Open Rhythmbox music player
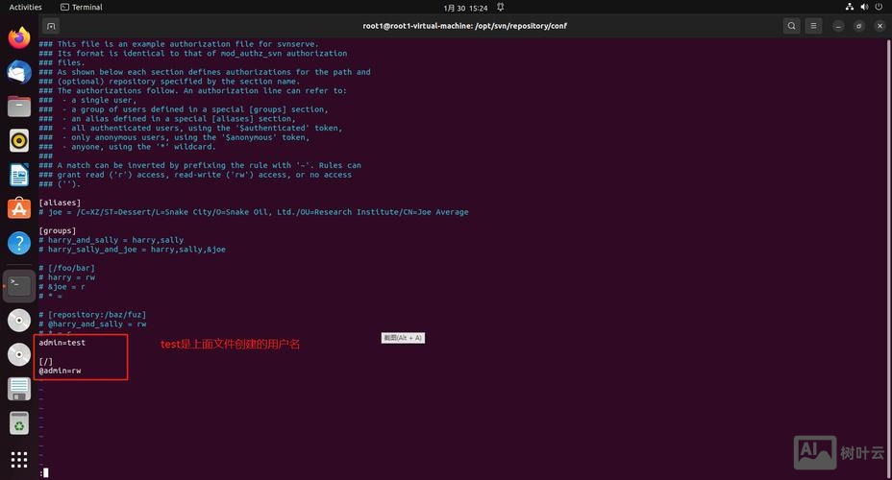The image size is (892, 480). (x=19, y=141)
